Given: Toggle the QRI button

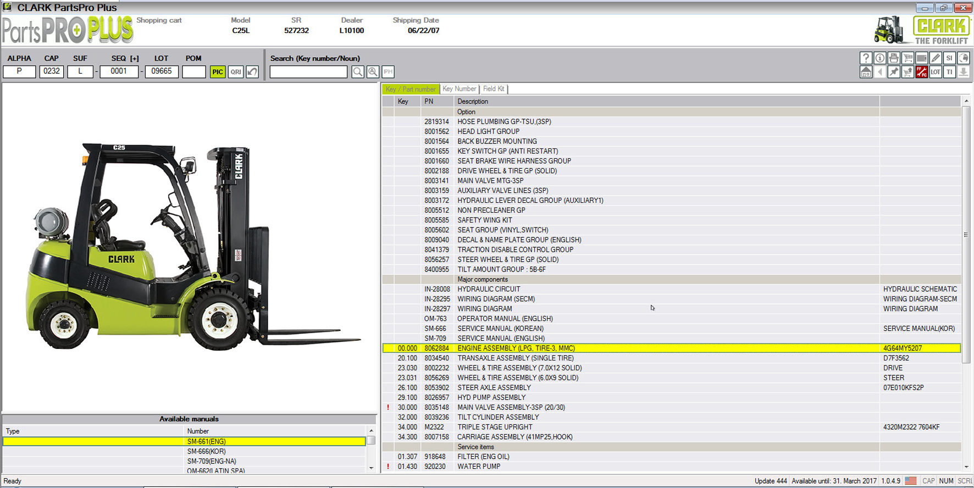Looking at the screenshot, I should [236, 72].
